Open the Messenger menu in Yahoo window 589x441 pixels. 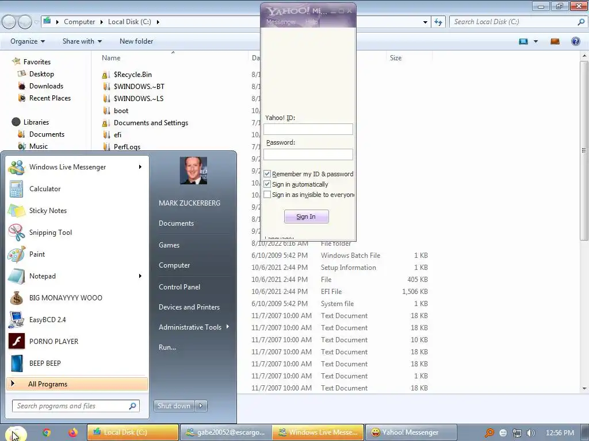[281, 22]
